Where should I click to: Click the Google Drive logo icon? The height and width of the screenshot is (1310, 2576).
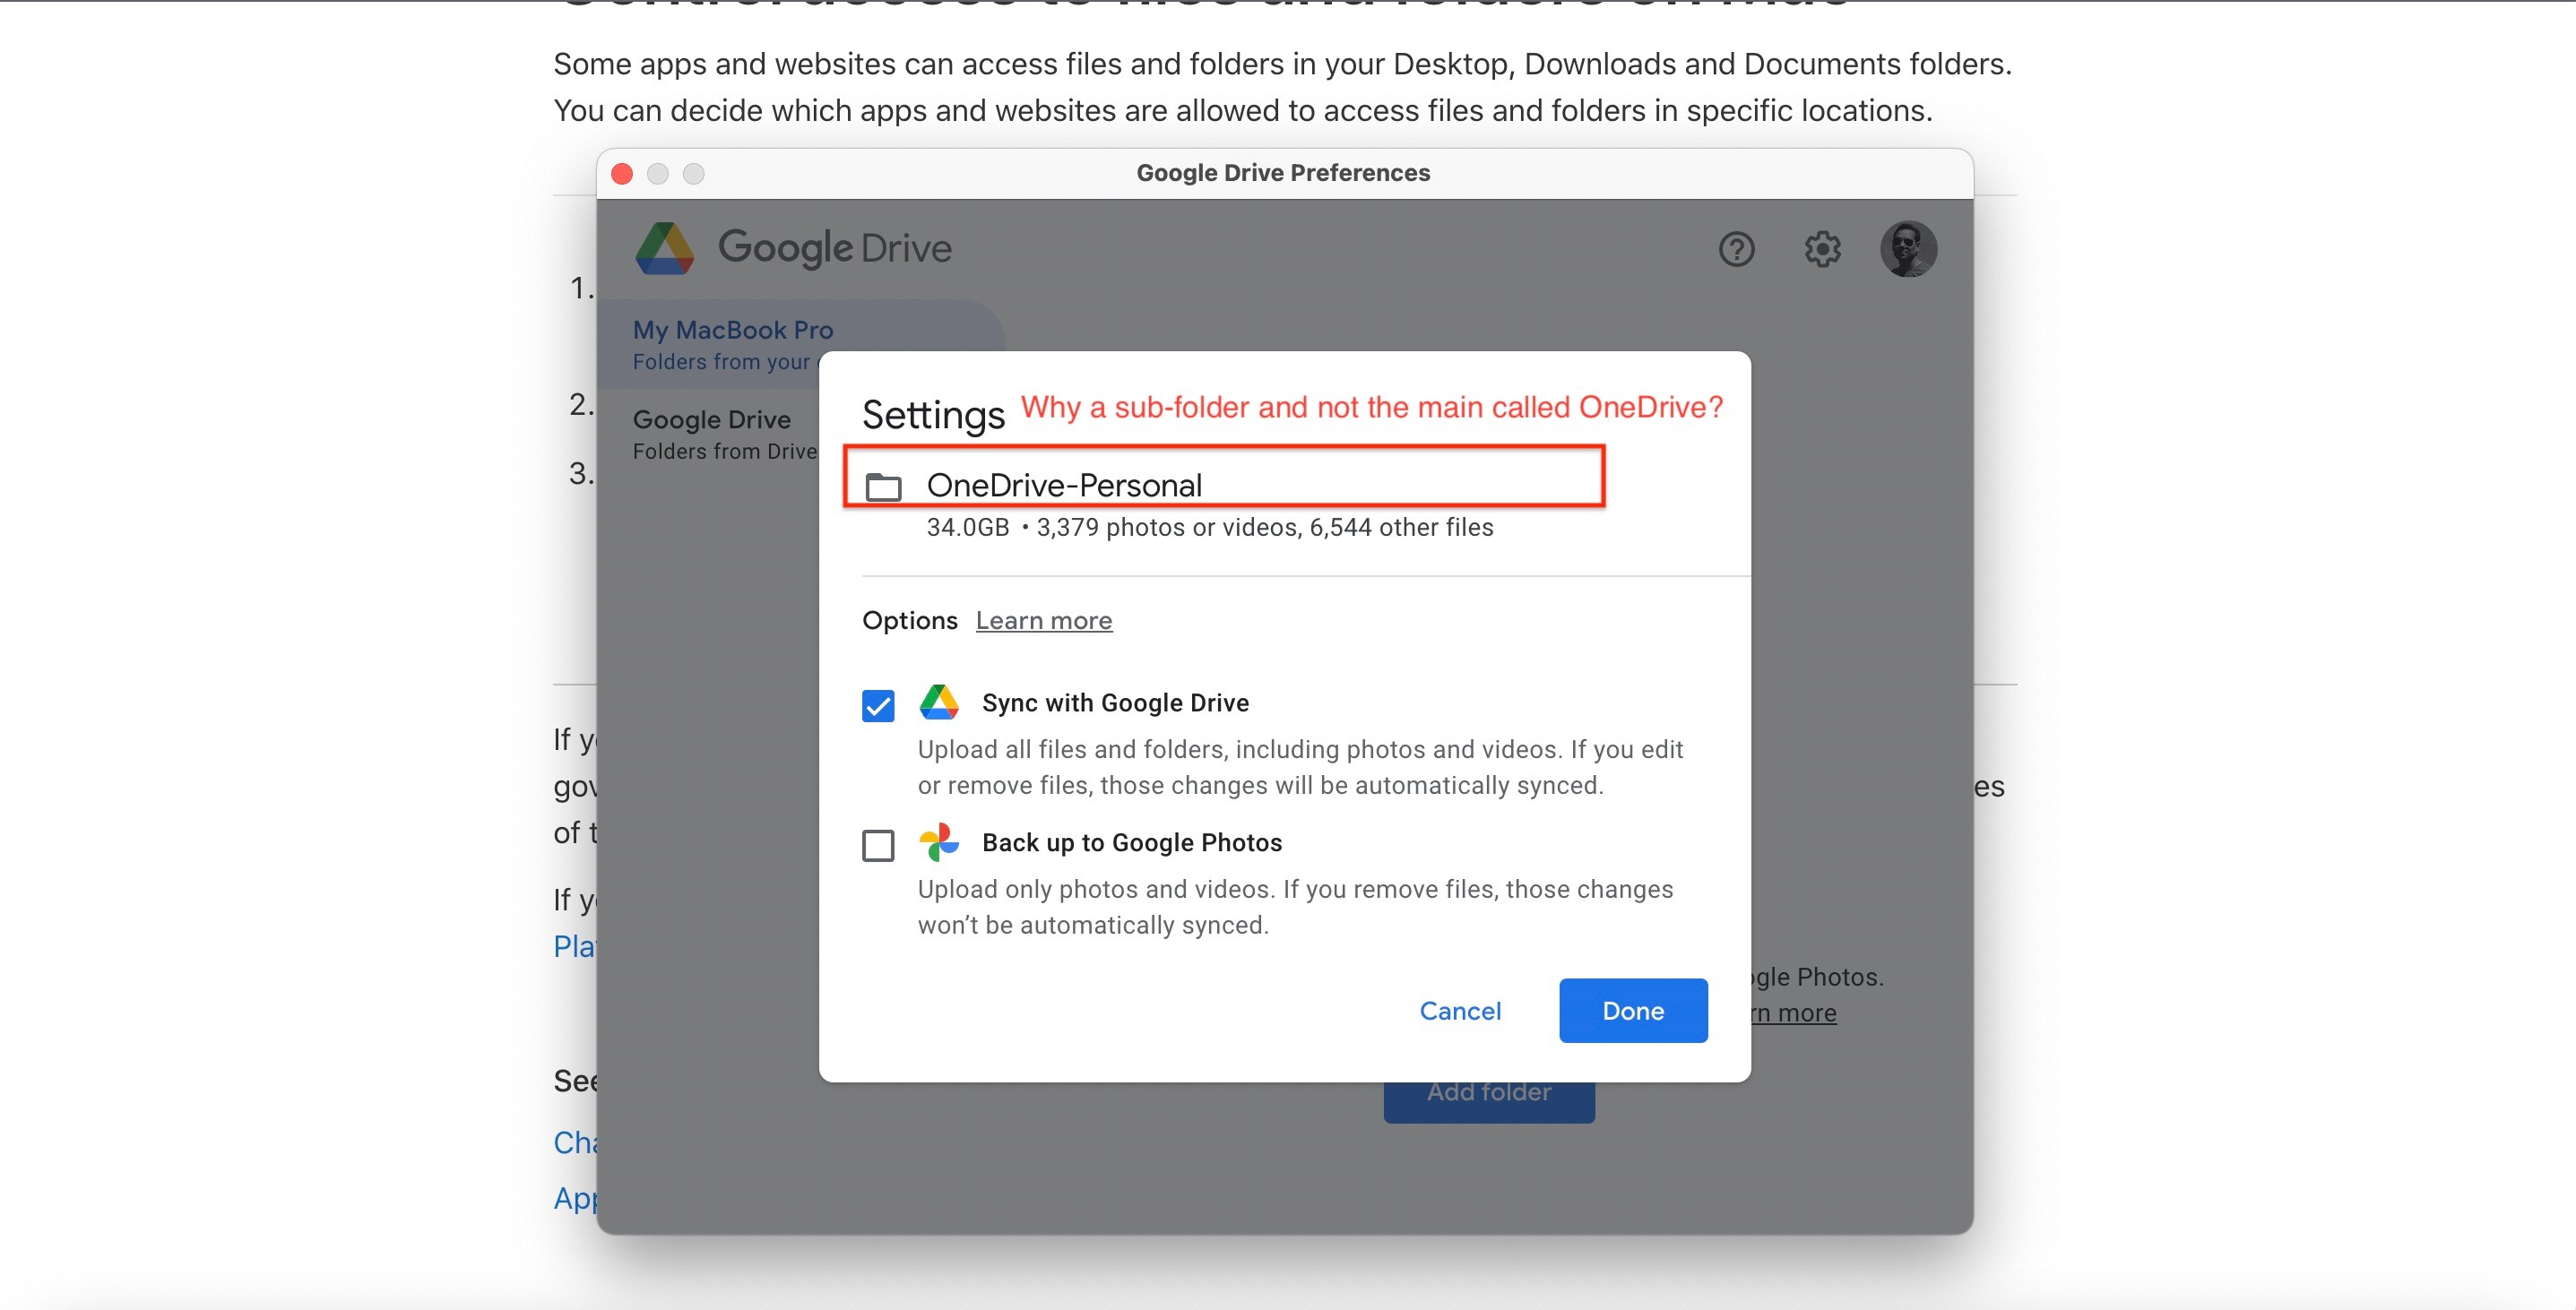pyautogui.click(x=665, y=249)
